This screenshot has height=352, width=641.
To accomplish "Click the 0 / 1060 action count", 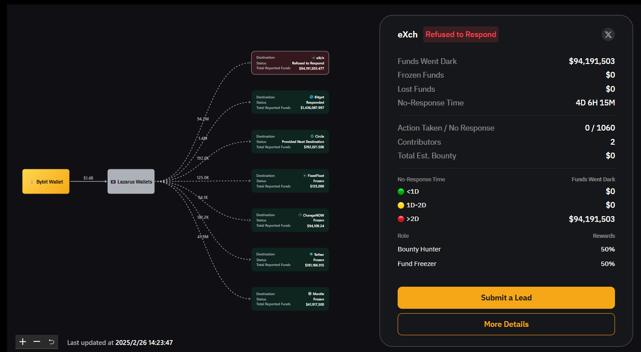I will (600, 128).
